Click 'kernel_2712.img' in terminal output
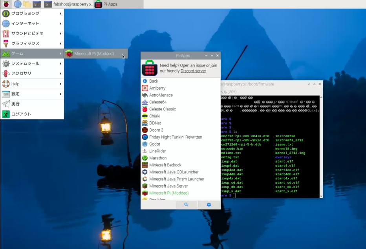 click(290, 153)
